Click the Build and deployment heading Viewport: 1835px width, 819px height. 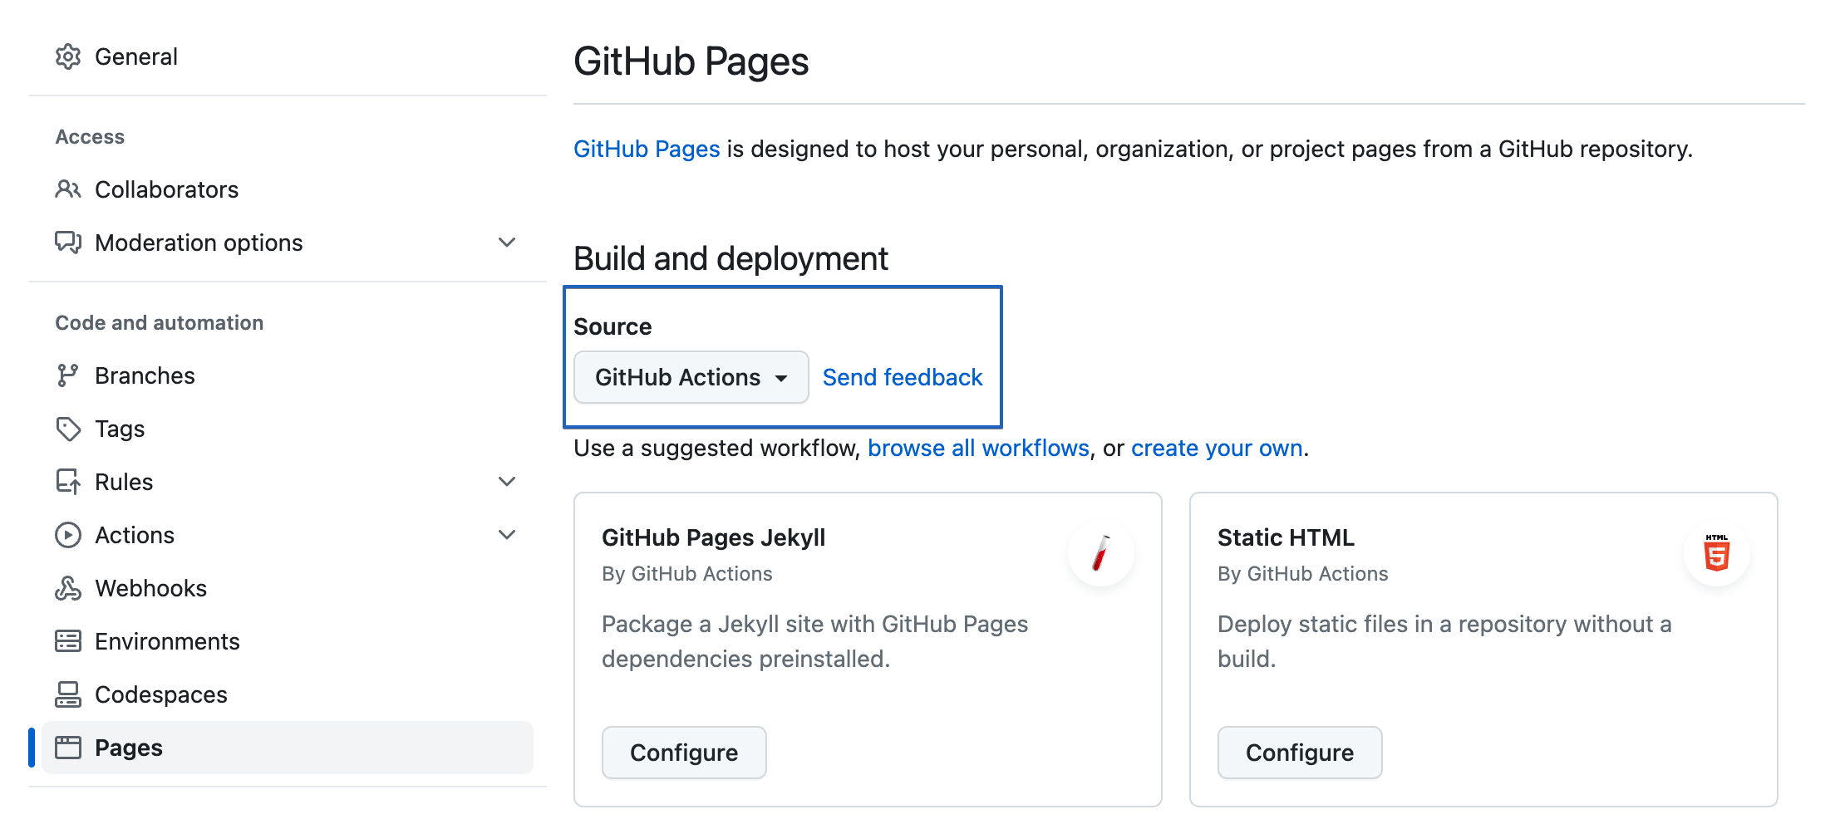(x=731, y=258)
